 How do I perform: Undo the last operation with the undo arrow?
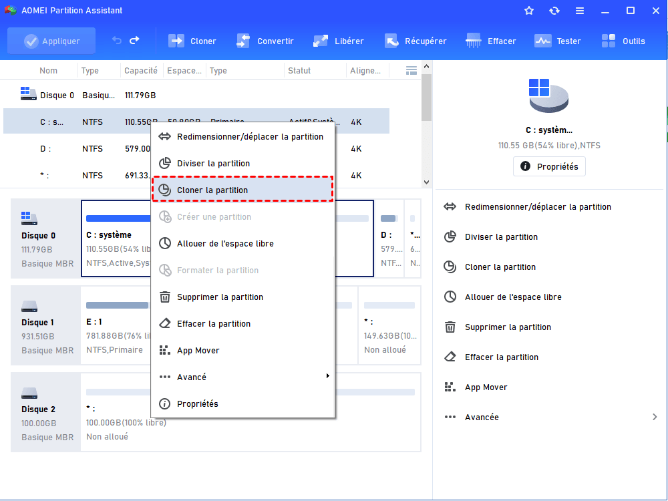coord(117,41)
